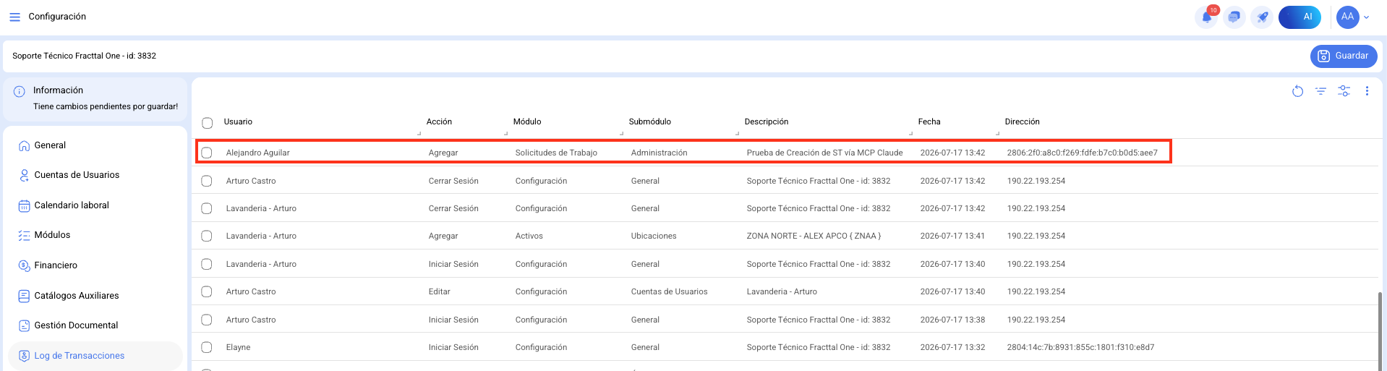This screenshot has width=1387, height=371.
Task: Select the 'Editar' action cell
Action: [x=439, y=291]
